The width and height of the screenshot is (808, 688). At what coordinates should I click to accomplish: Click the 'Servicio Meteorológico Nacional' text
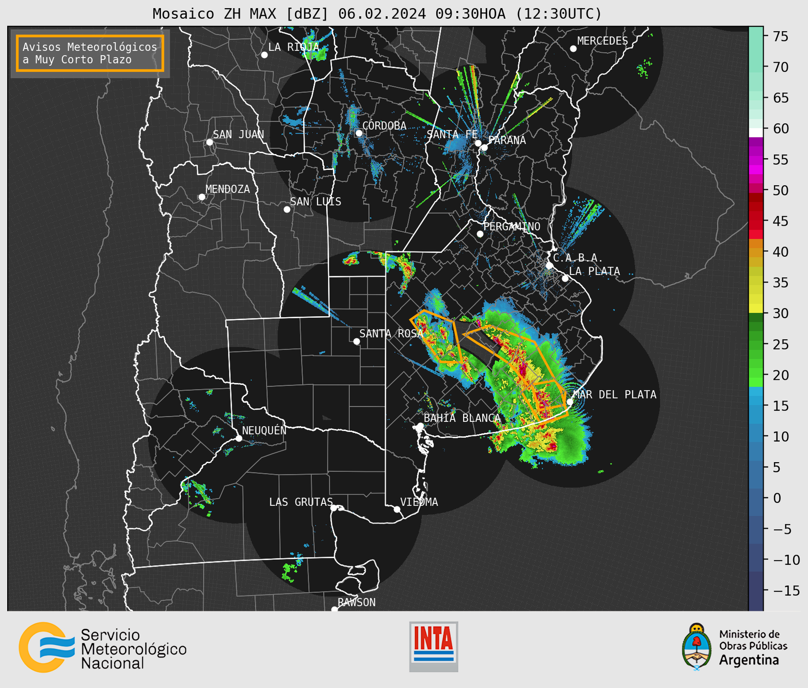point(134,649)
